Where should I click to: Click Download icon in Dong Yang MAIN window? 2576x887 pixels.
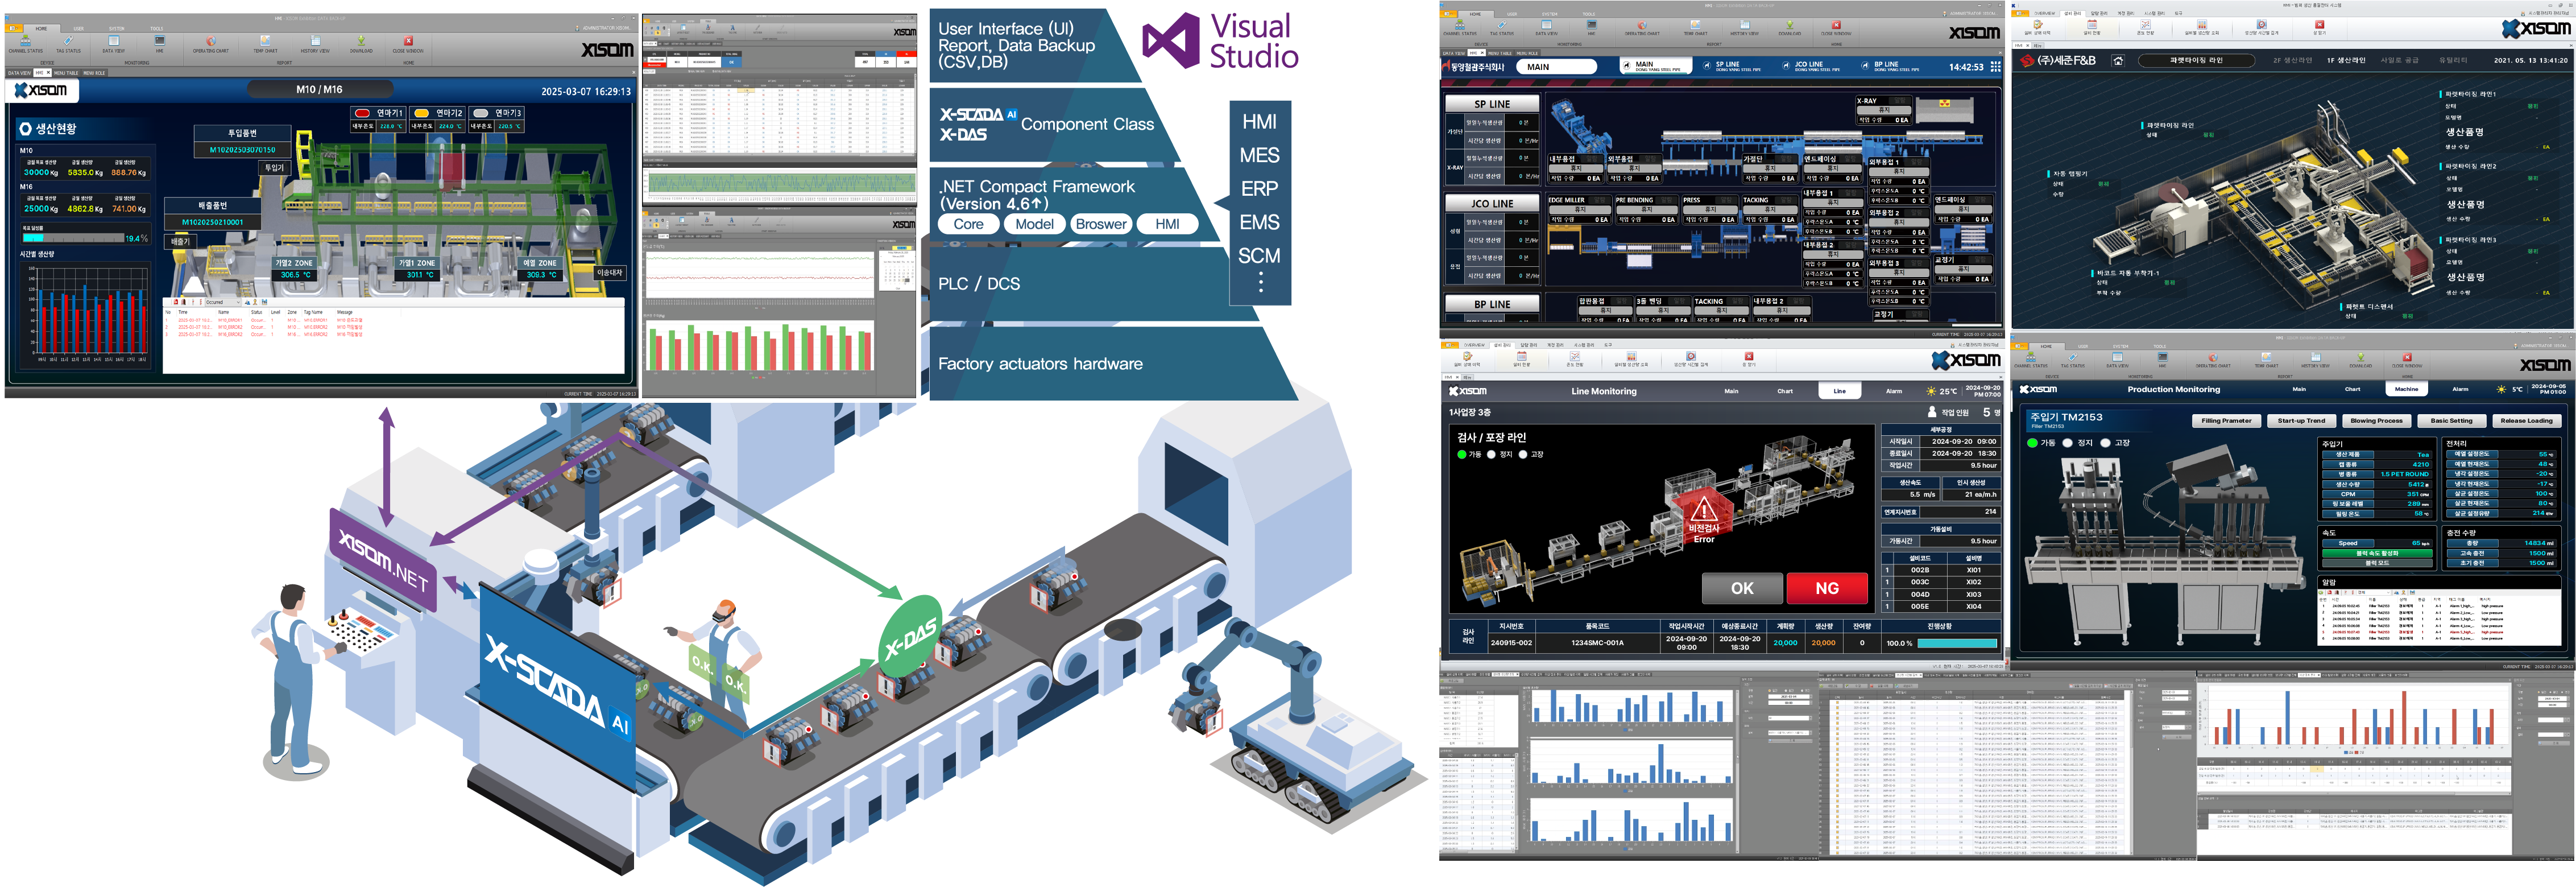coord(1790,28)
